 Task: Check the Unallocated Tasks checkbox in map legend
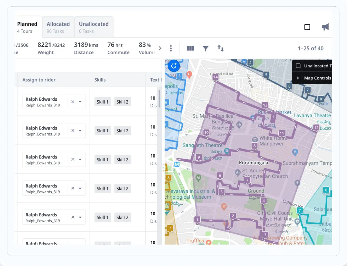298,66
